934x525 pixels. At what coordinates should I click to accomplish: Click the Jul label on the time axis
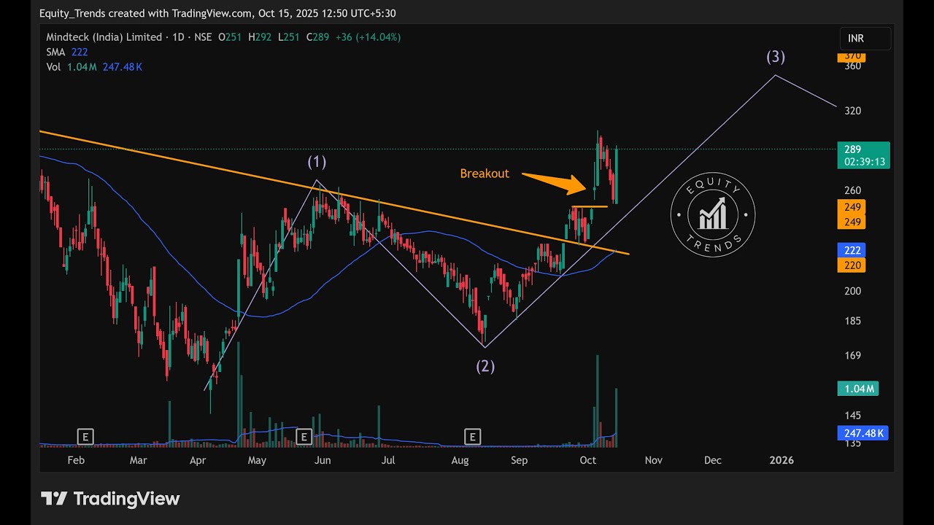coord(389,460)
